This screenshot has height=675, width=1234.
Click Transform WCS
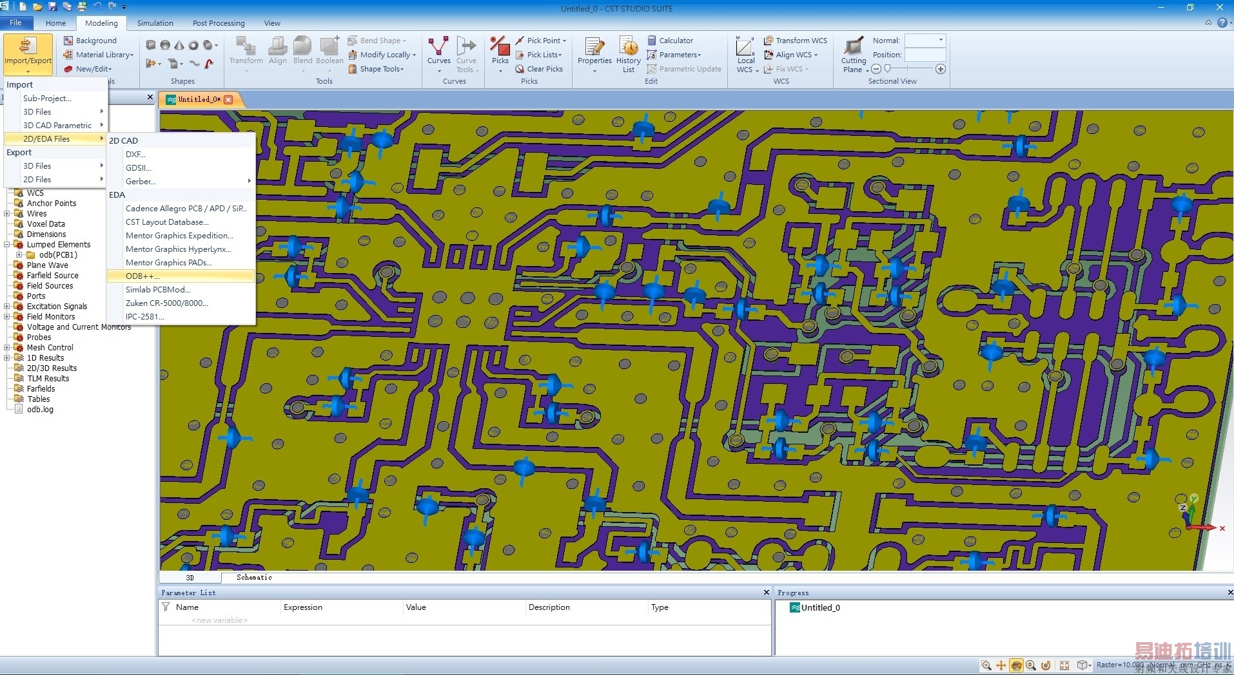point(796,41)
